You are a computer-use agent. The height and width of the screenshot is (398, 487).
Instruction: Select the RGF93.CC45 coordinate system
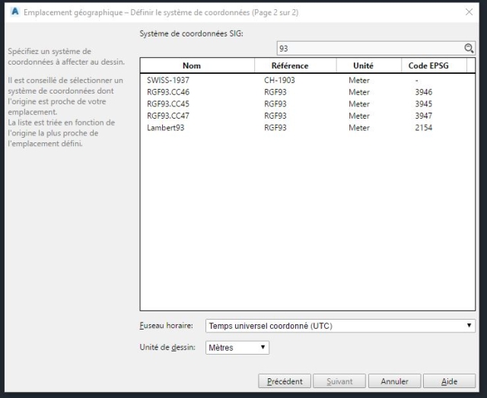pyautogui.click(x=307, y=103)
